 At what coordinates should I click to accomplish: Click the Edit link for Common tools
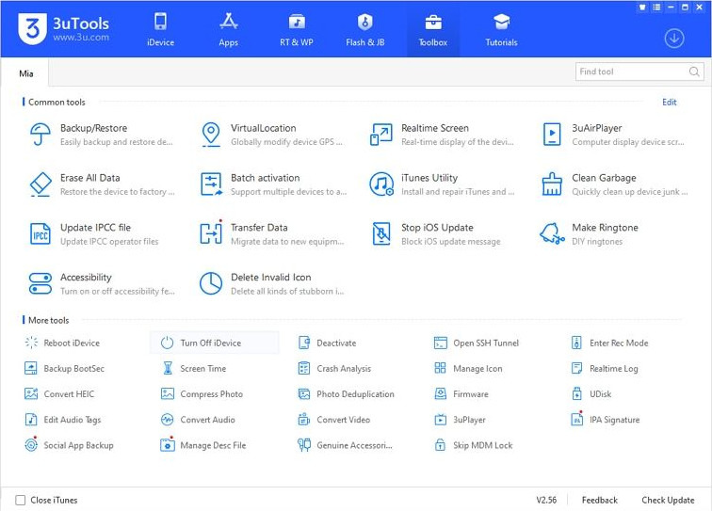(669, 103)
